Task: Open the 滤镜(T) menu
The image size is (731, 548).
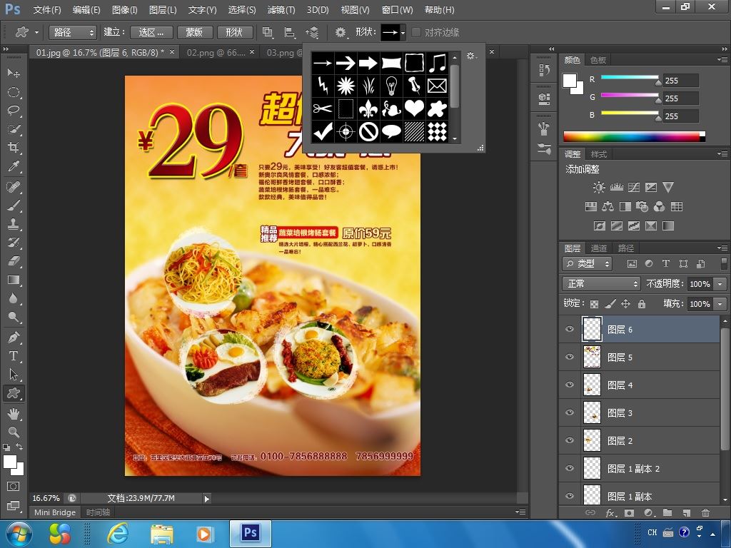Action: click(281, 10)
